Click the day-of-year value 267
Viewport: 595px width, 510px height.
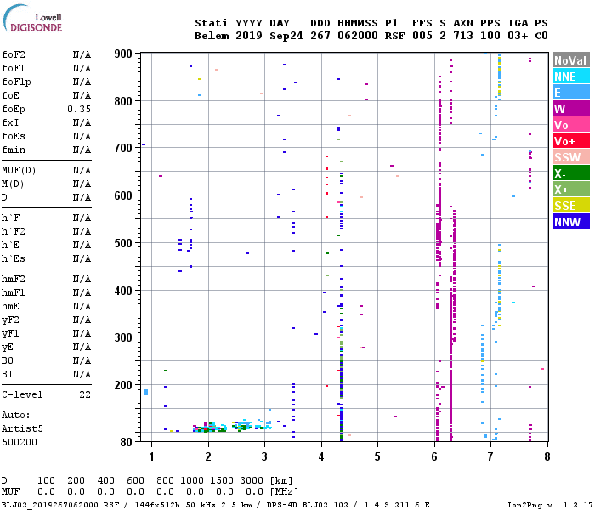[320, 36]
